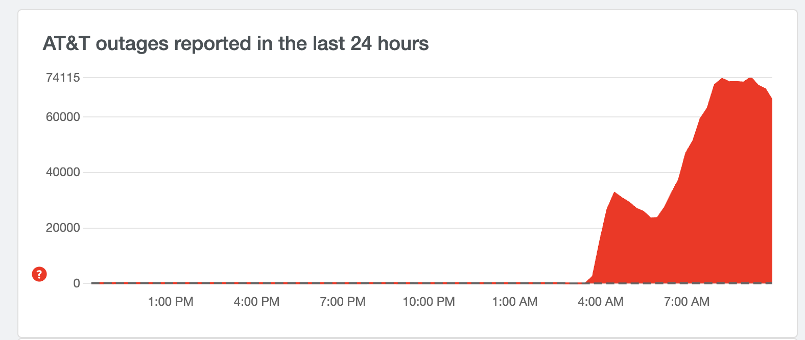Click the "AT&T outages reported" chart title
Image resolution: width=805 pixels, height=340 pixels.
(235, 44)
